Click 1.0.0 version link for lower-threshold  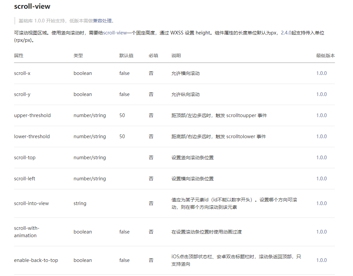321,136
